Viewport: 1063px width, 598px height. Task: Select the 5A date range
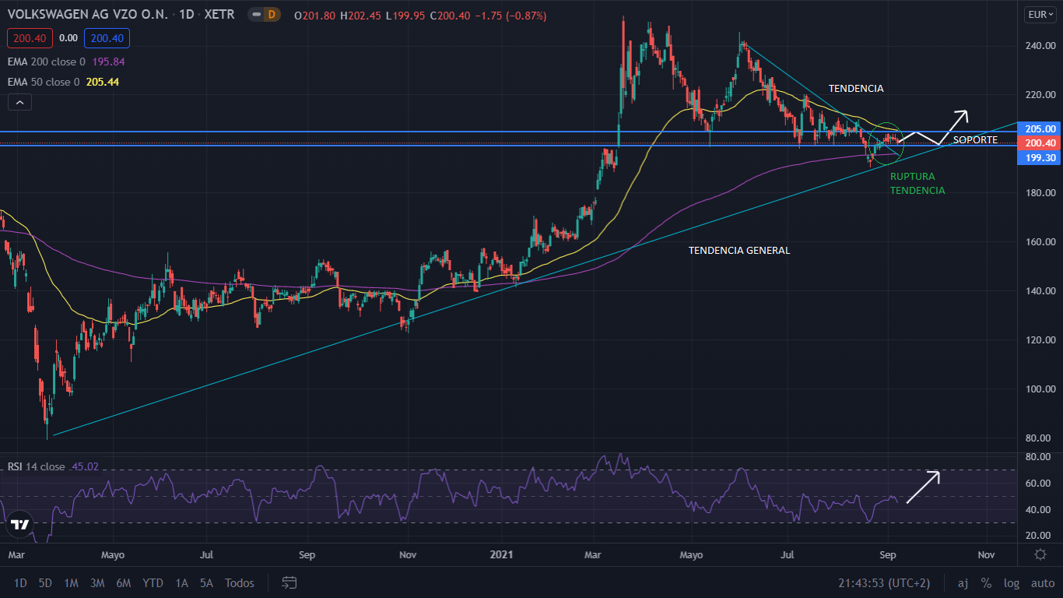click(x=206, y=582)
